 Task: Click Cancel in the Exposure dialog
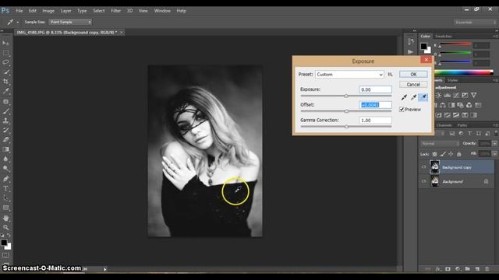[413, 85]
